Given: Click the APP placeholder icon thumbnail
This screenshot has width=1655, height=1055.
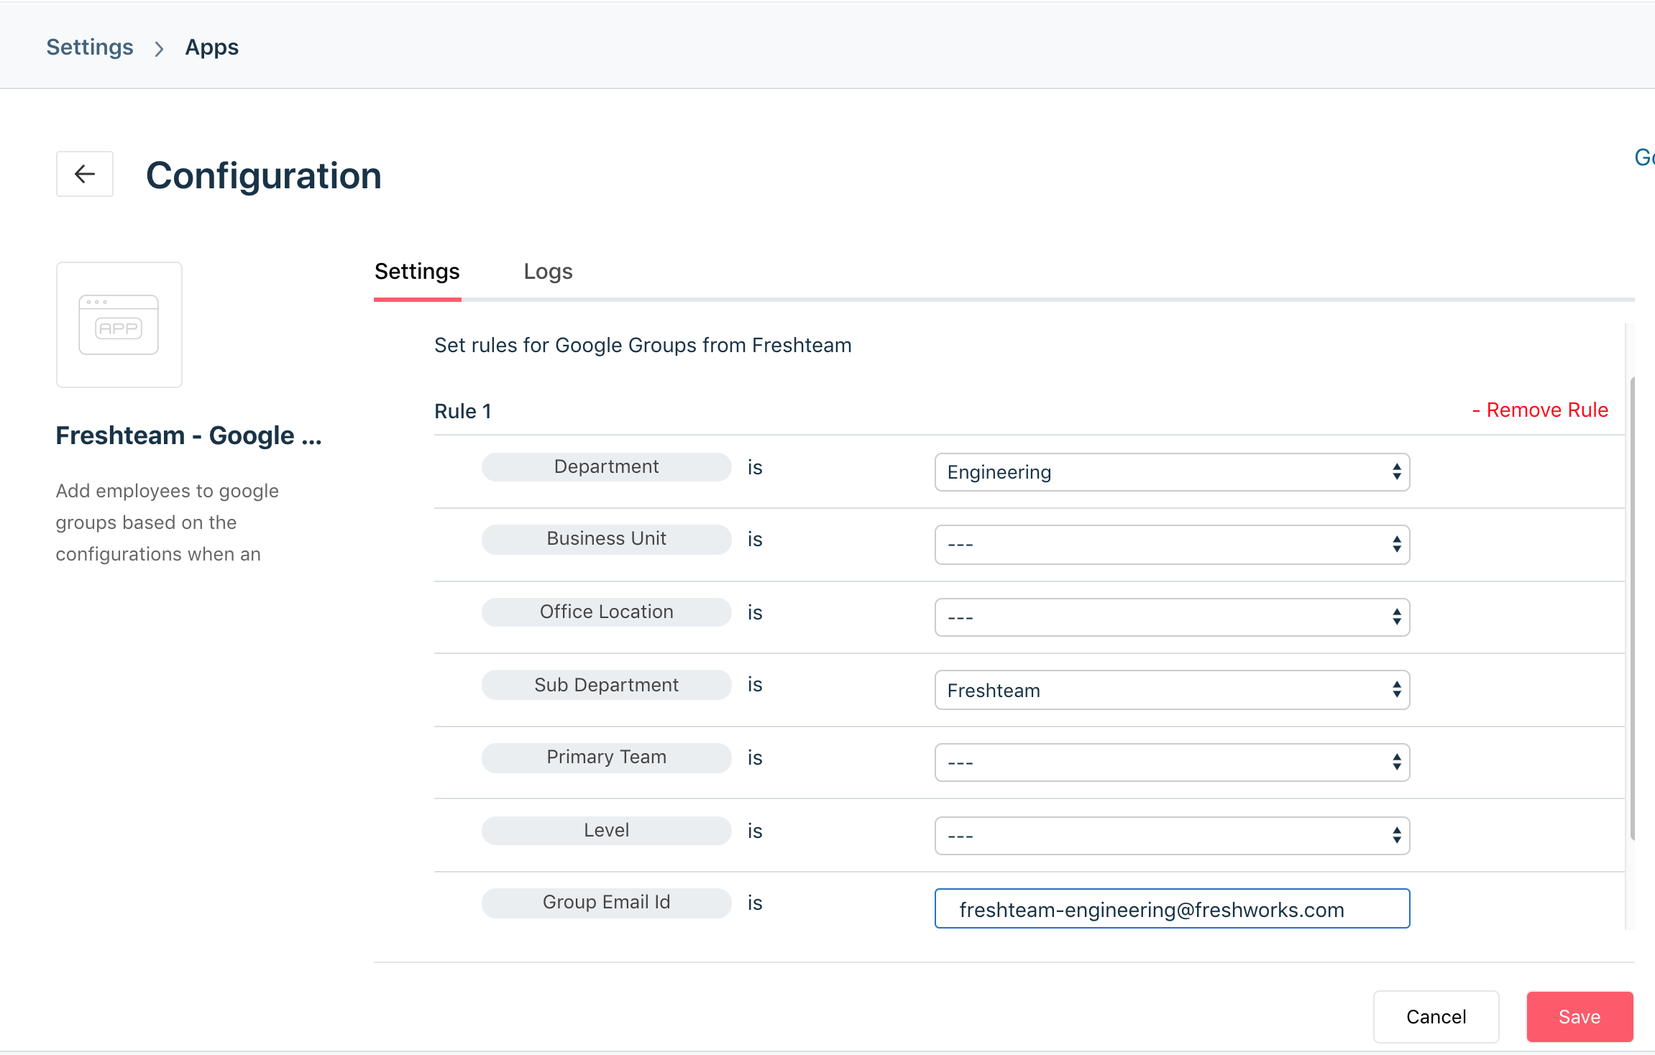Looking at the screenshot, I should pyautogui.click(x=119, y=325).
